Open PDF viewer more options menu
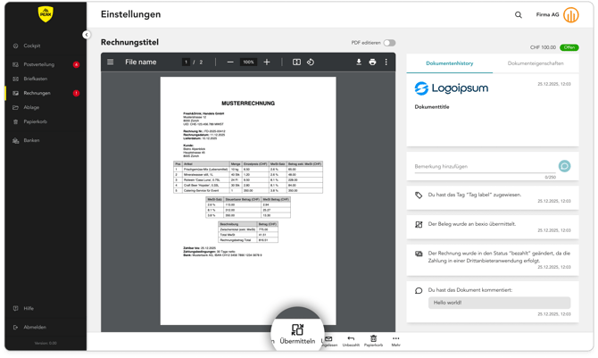 [386, 62]
